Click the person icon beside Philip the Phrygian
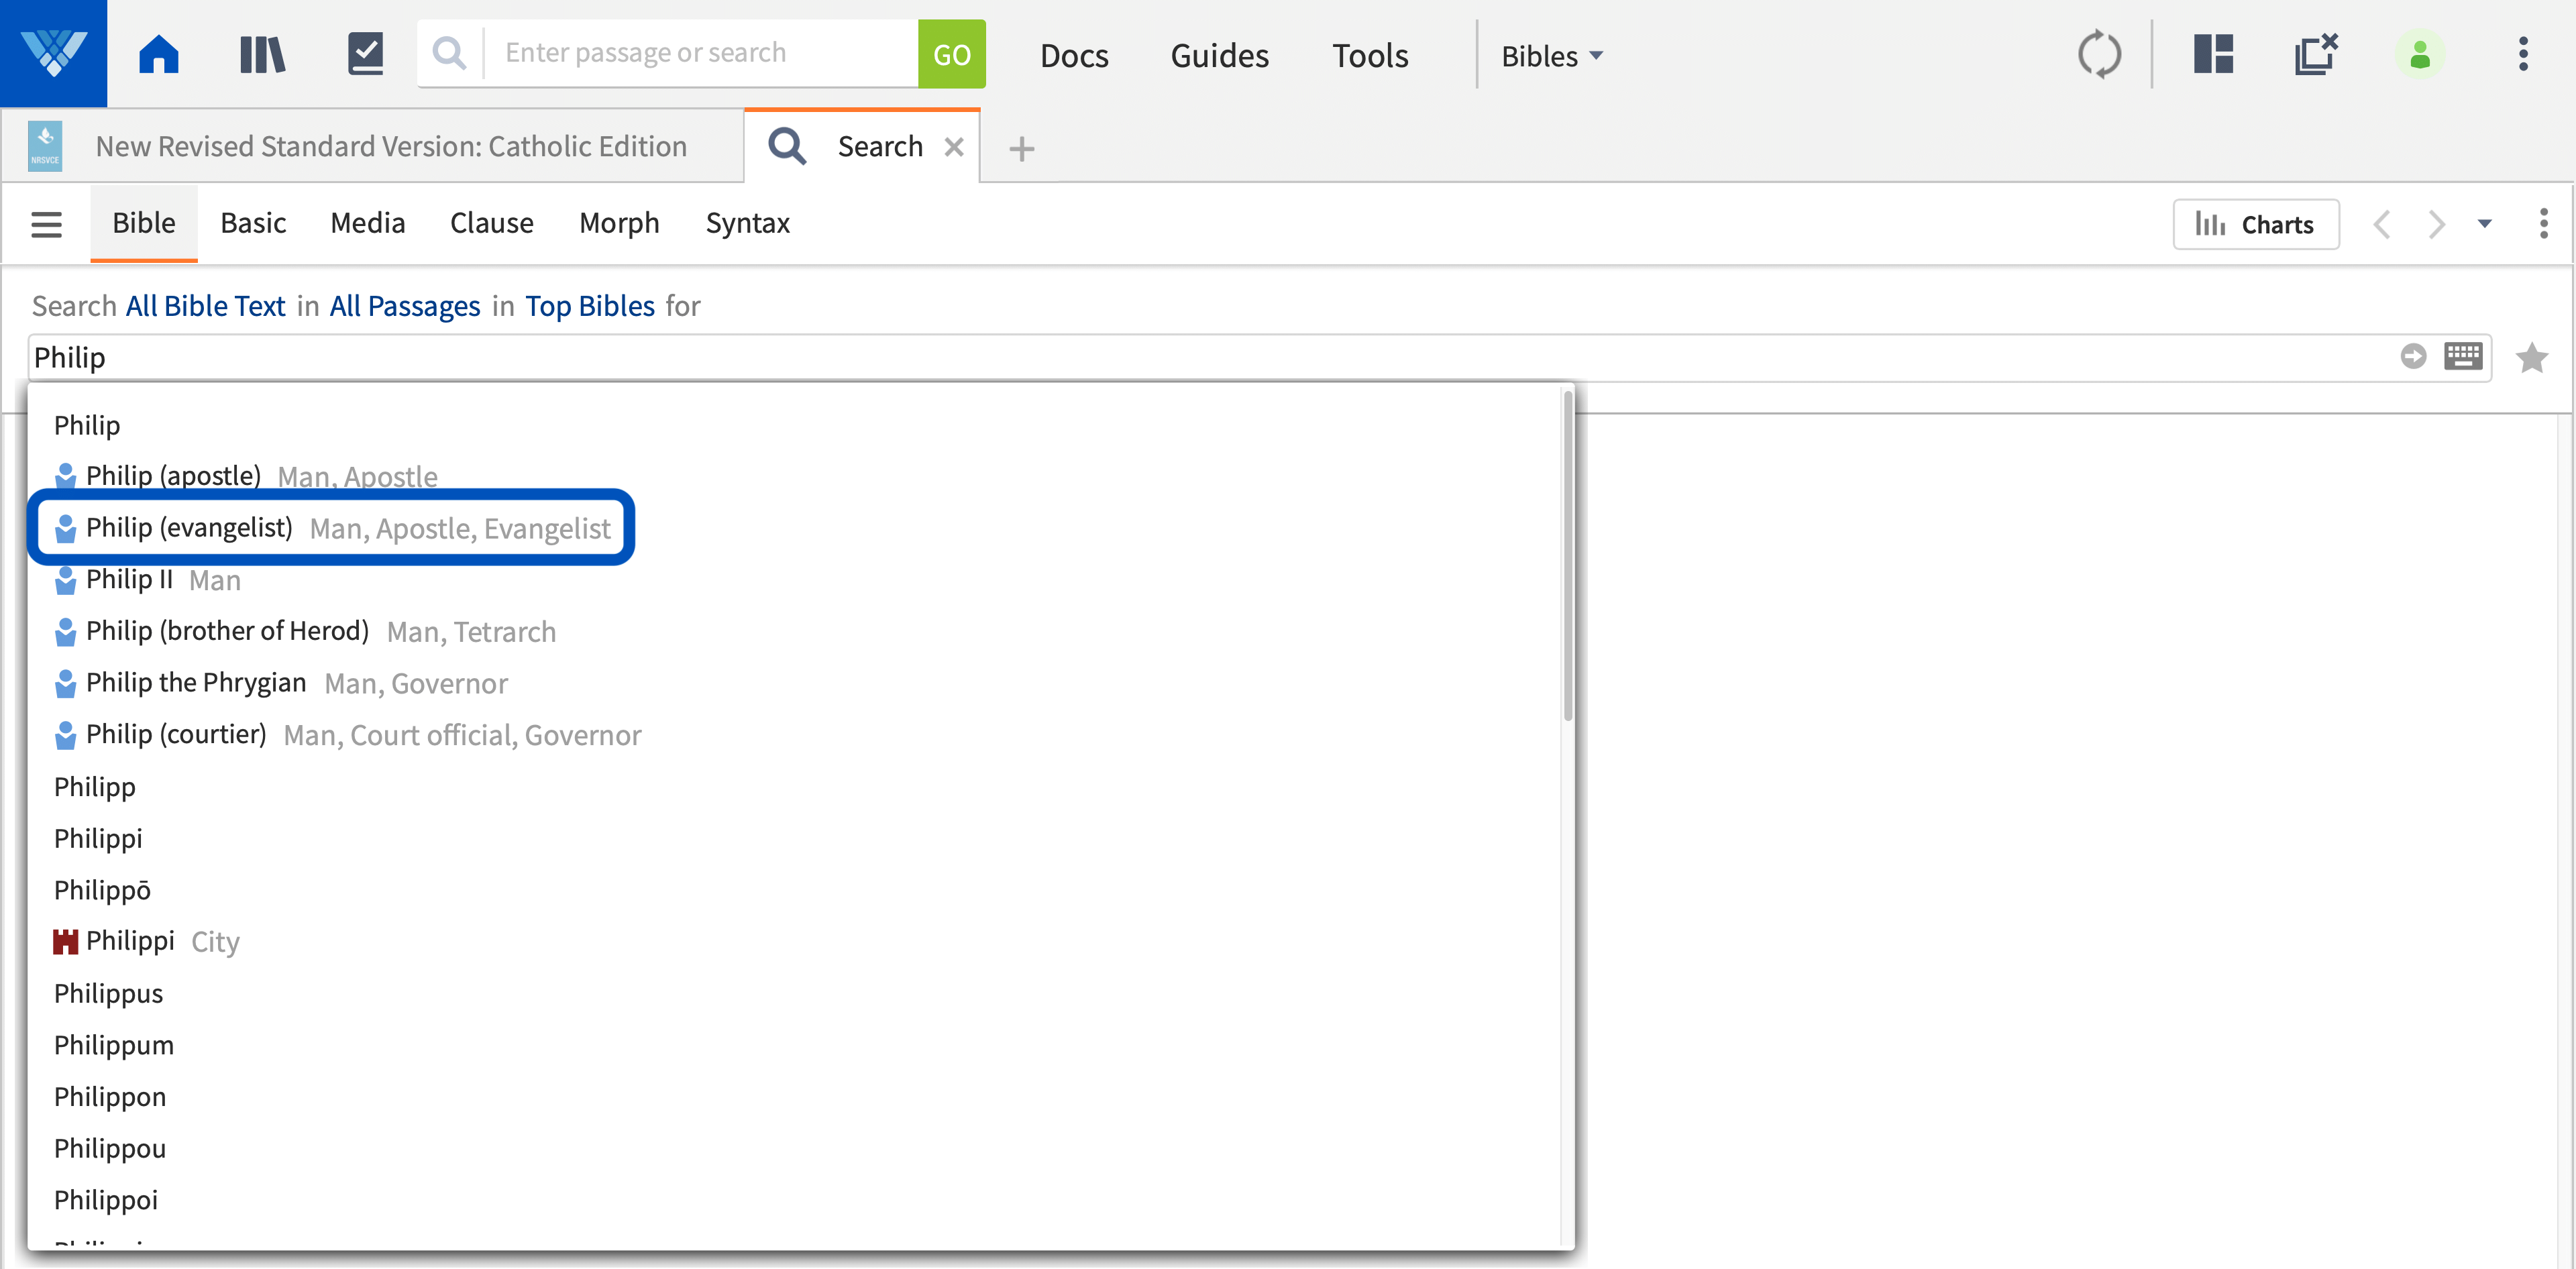The height and width of the screenshot is (1269, 2576). point(65,683)
